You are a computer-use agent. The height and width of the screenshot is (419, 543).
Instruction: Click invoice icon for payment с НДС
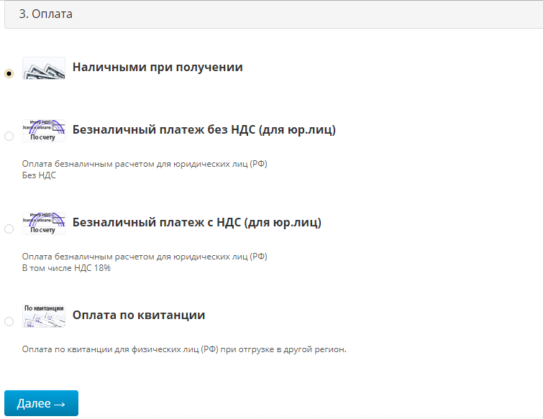pos(44,224)
